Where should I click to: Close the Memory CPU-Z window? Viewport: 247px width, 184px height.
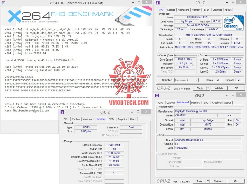pyautogui.click(x=146, y=111)
